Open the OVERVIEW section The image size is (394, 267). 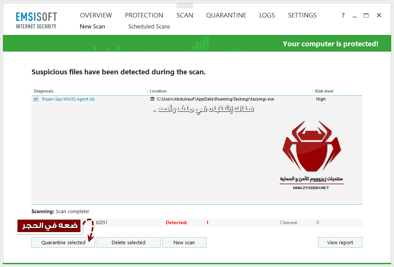(96, 15)
